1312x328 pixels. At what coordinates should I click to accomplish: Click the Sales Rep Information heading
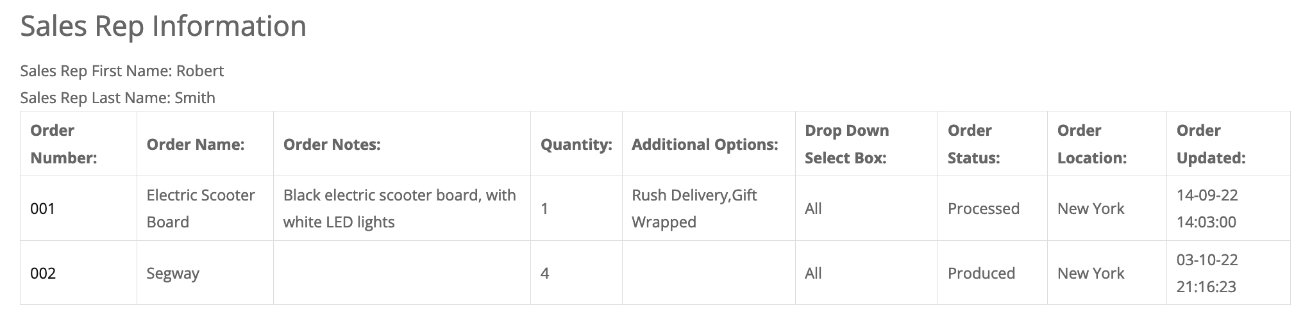pyautogui.click(x=164, y=27)
